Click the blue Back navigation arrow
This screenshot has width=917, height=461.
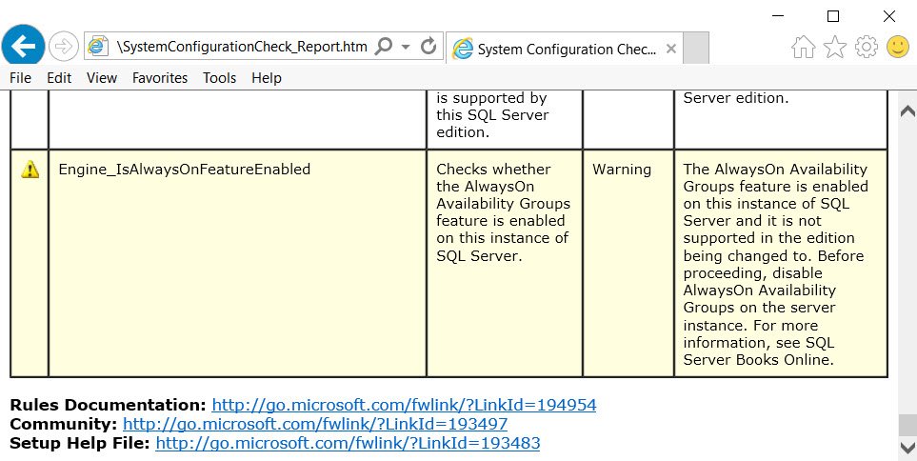pos(24,47)
